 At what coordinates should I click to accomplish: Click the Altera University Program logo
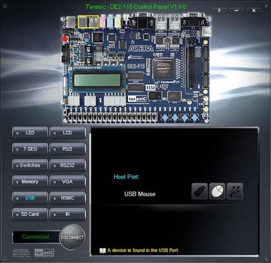pos(21,253)
